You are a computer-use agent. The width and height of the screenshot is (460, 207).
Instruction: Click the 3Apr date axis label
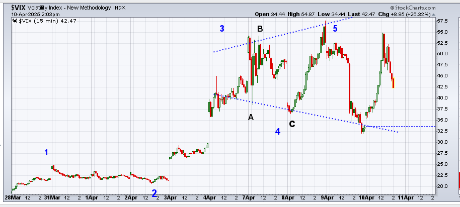click(170, 198)
